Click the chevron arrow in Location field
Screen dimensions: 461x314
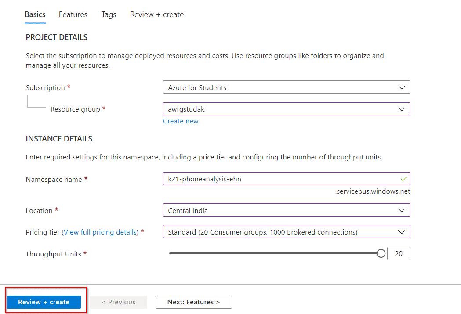(x=401, y=210)
